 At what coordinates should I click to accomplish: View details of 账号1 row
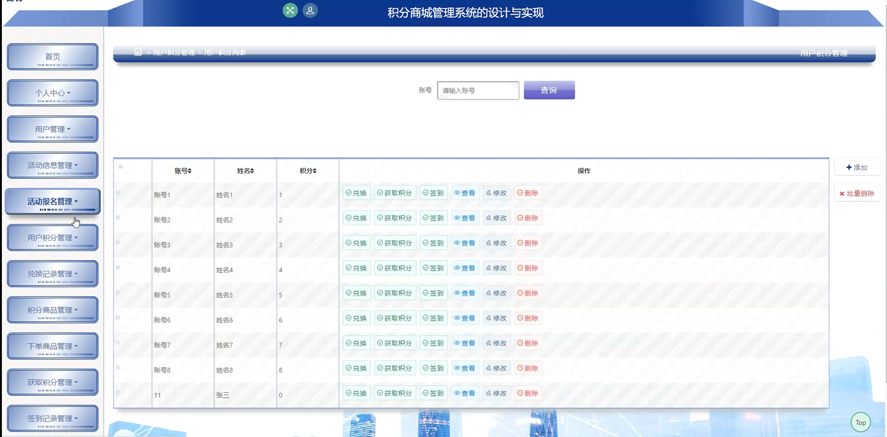(465, 193)
